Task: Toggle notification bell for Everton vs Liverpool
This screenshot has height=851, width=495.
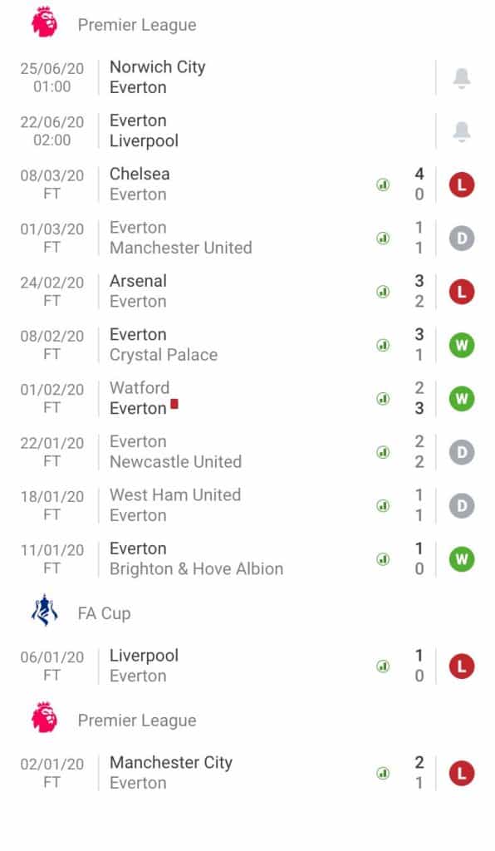Action: click(463, 129)
